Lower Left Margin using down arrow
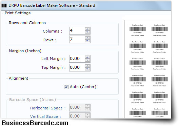179x126 pixels. 87,60
